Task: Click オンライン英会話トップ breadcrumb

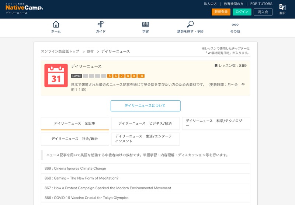Action: [60, 51]
